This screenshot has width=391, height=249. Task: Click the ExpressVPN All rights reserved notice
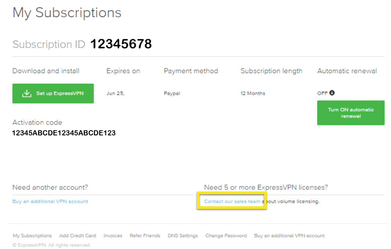tap(51, 245)
